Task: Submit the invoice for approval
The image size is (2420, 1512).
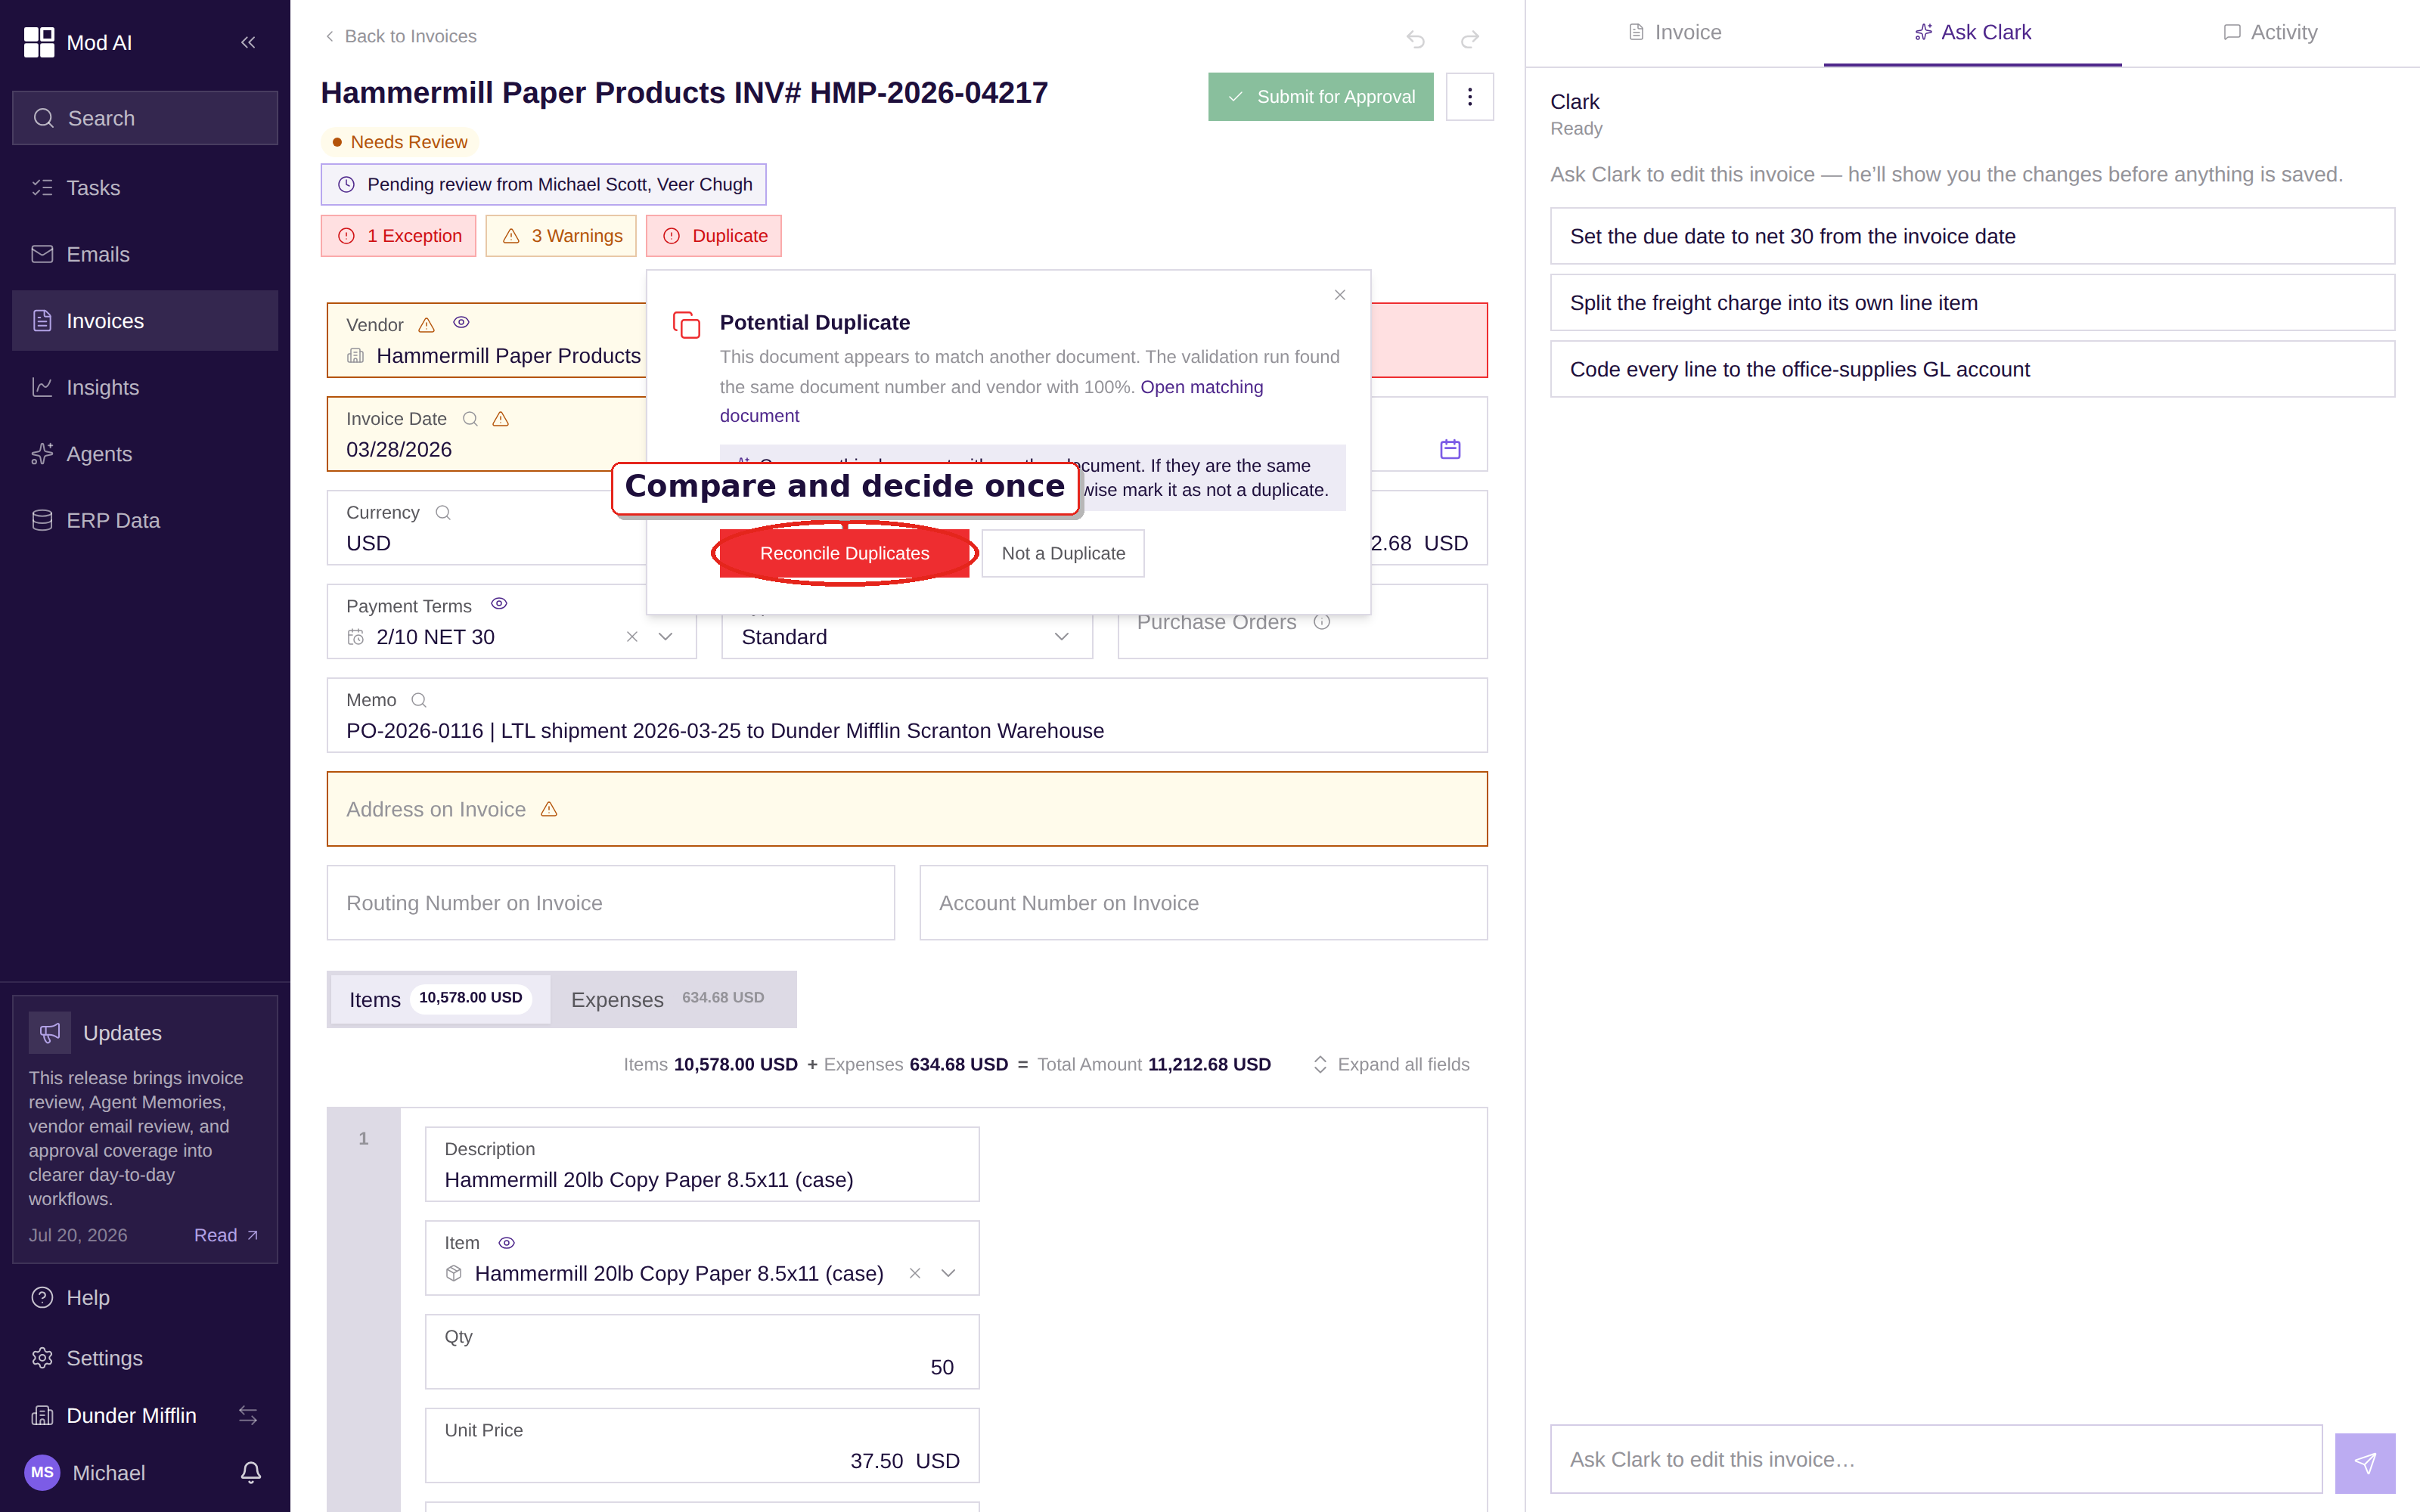Action: [x=1320, y=97]
